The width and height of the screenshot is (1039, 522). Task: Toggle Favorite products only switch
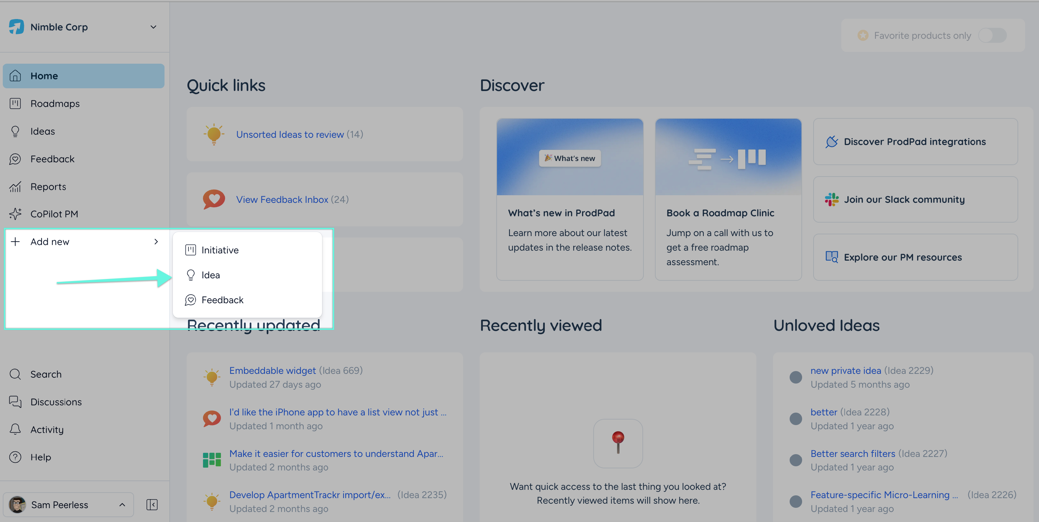tap(992, 35)
